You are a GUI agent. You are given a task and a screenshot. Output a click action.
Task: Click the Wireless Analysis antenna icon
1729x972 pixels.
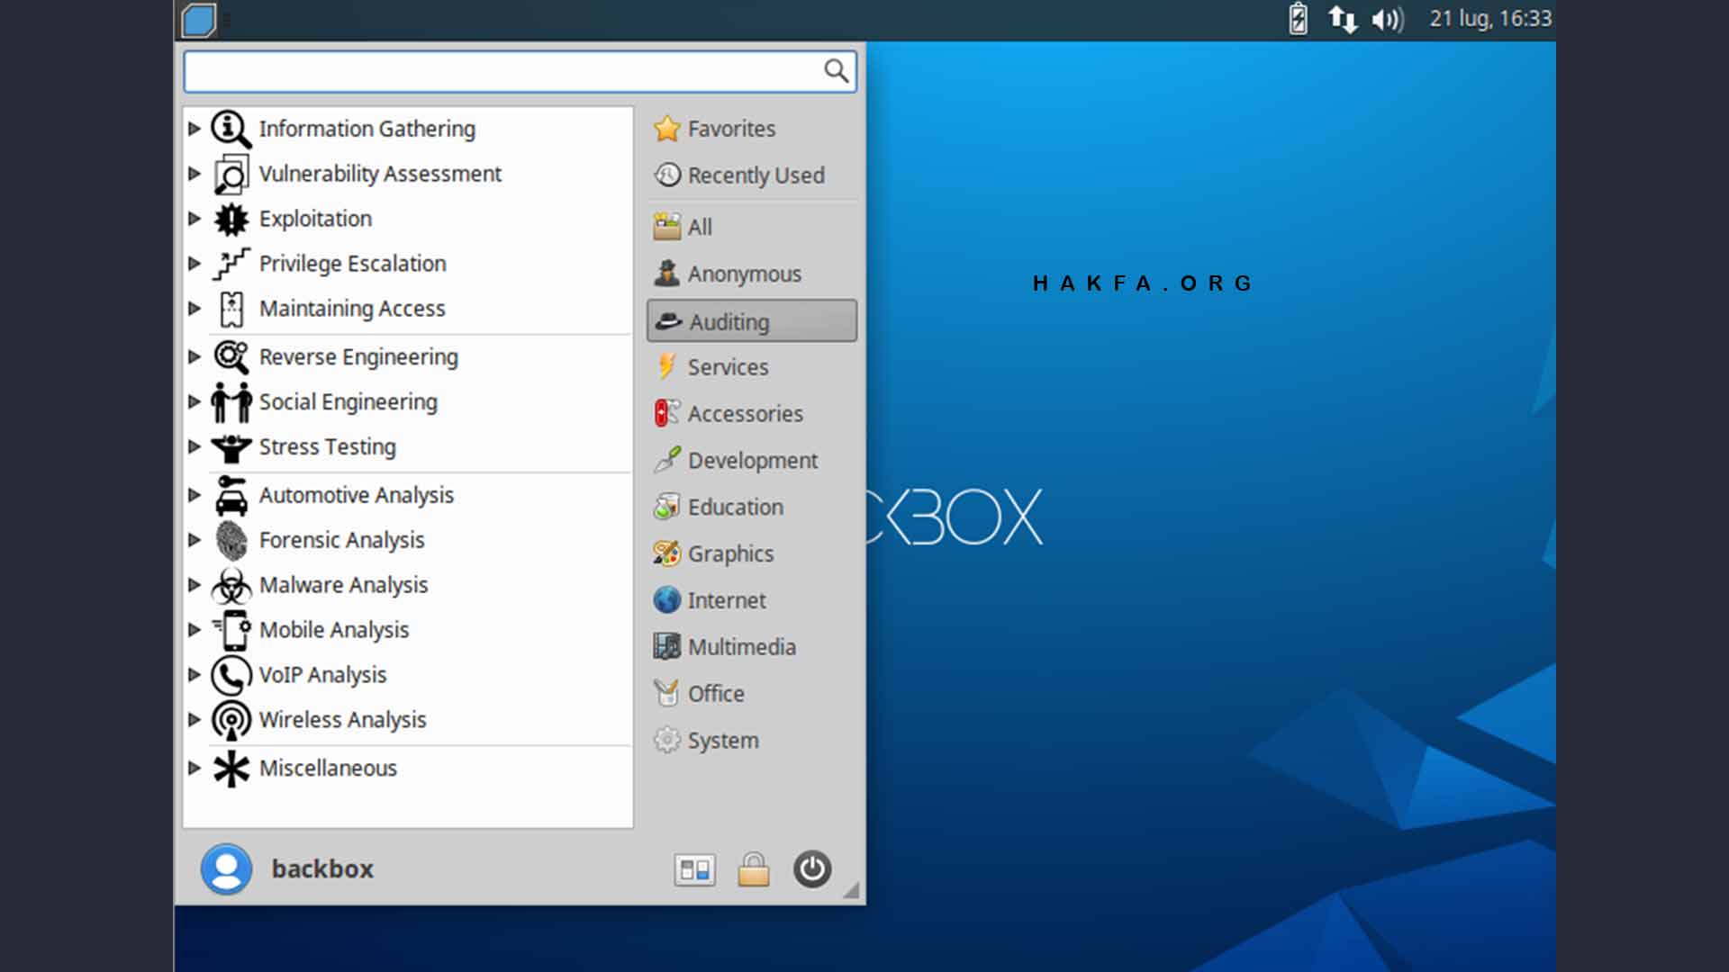[x=231, y=720]
